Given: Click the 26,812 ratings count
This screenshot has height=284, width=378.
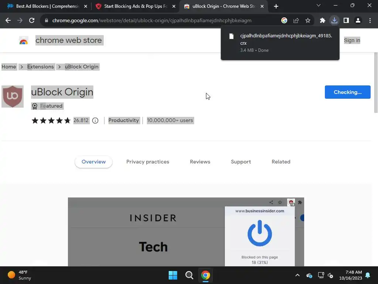Looking at the screenshot, I should pyautogui.click(x=81, y=121).
